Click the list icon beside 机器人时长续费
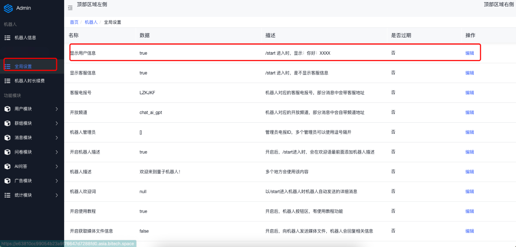This screenshot has width=516, height=247. tap(7, 81)
